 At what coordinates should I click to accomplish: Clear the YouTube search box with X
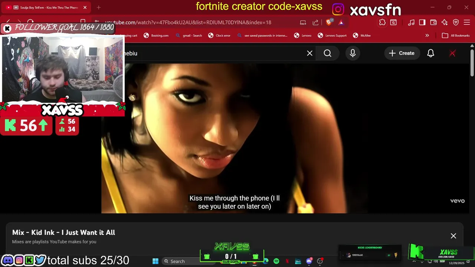310,53
